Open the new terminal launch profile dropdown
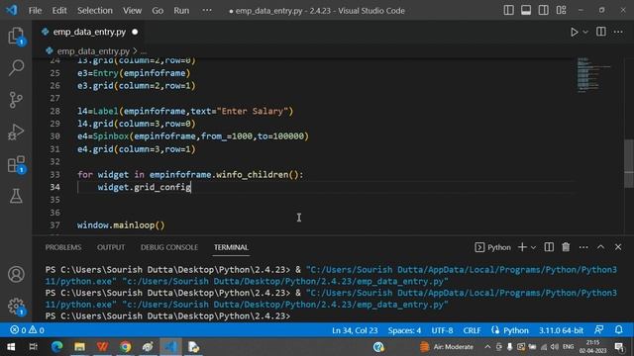 (x=533, y=248)
